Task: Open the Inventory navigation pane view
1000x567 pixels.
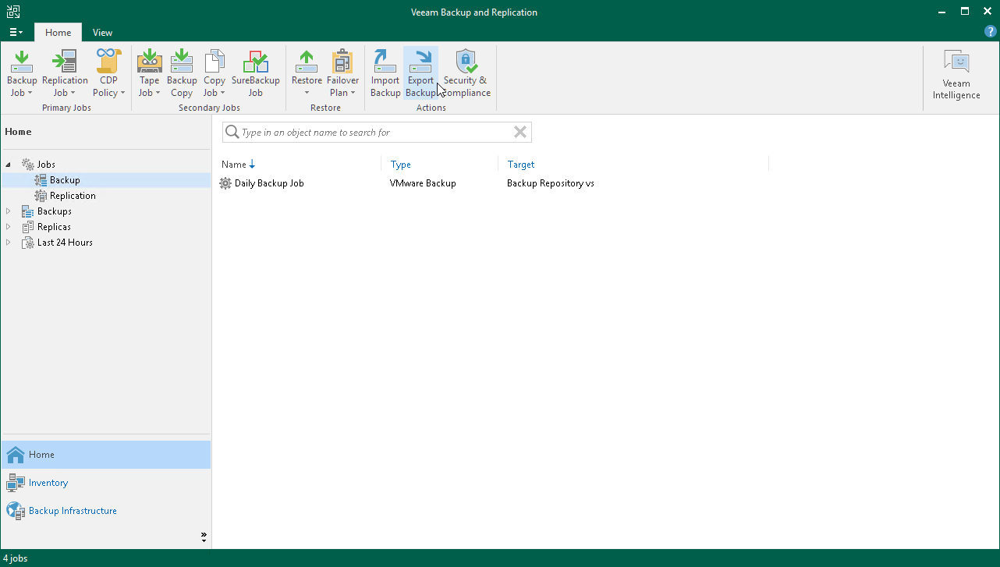Action: click(106, 483)
